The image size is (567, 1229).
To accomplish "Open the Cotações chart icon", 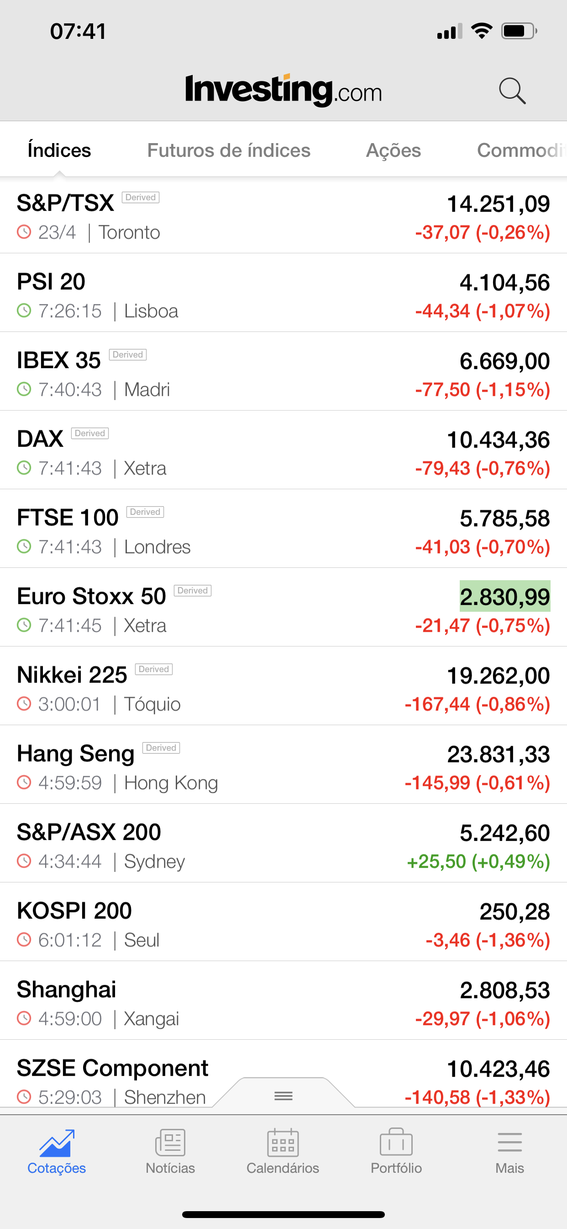I will click(x=57, y=1143).
